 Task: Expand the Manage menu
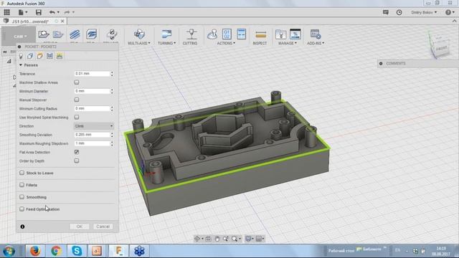click(x=288, y=43)
